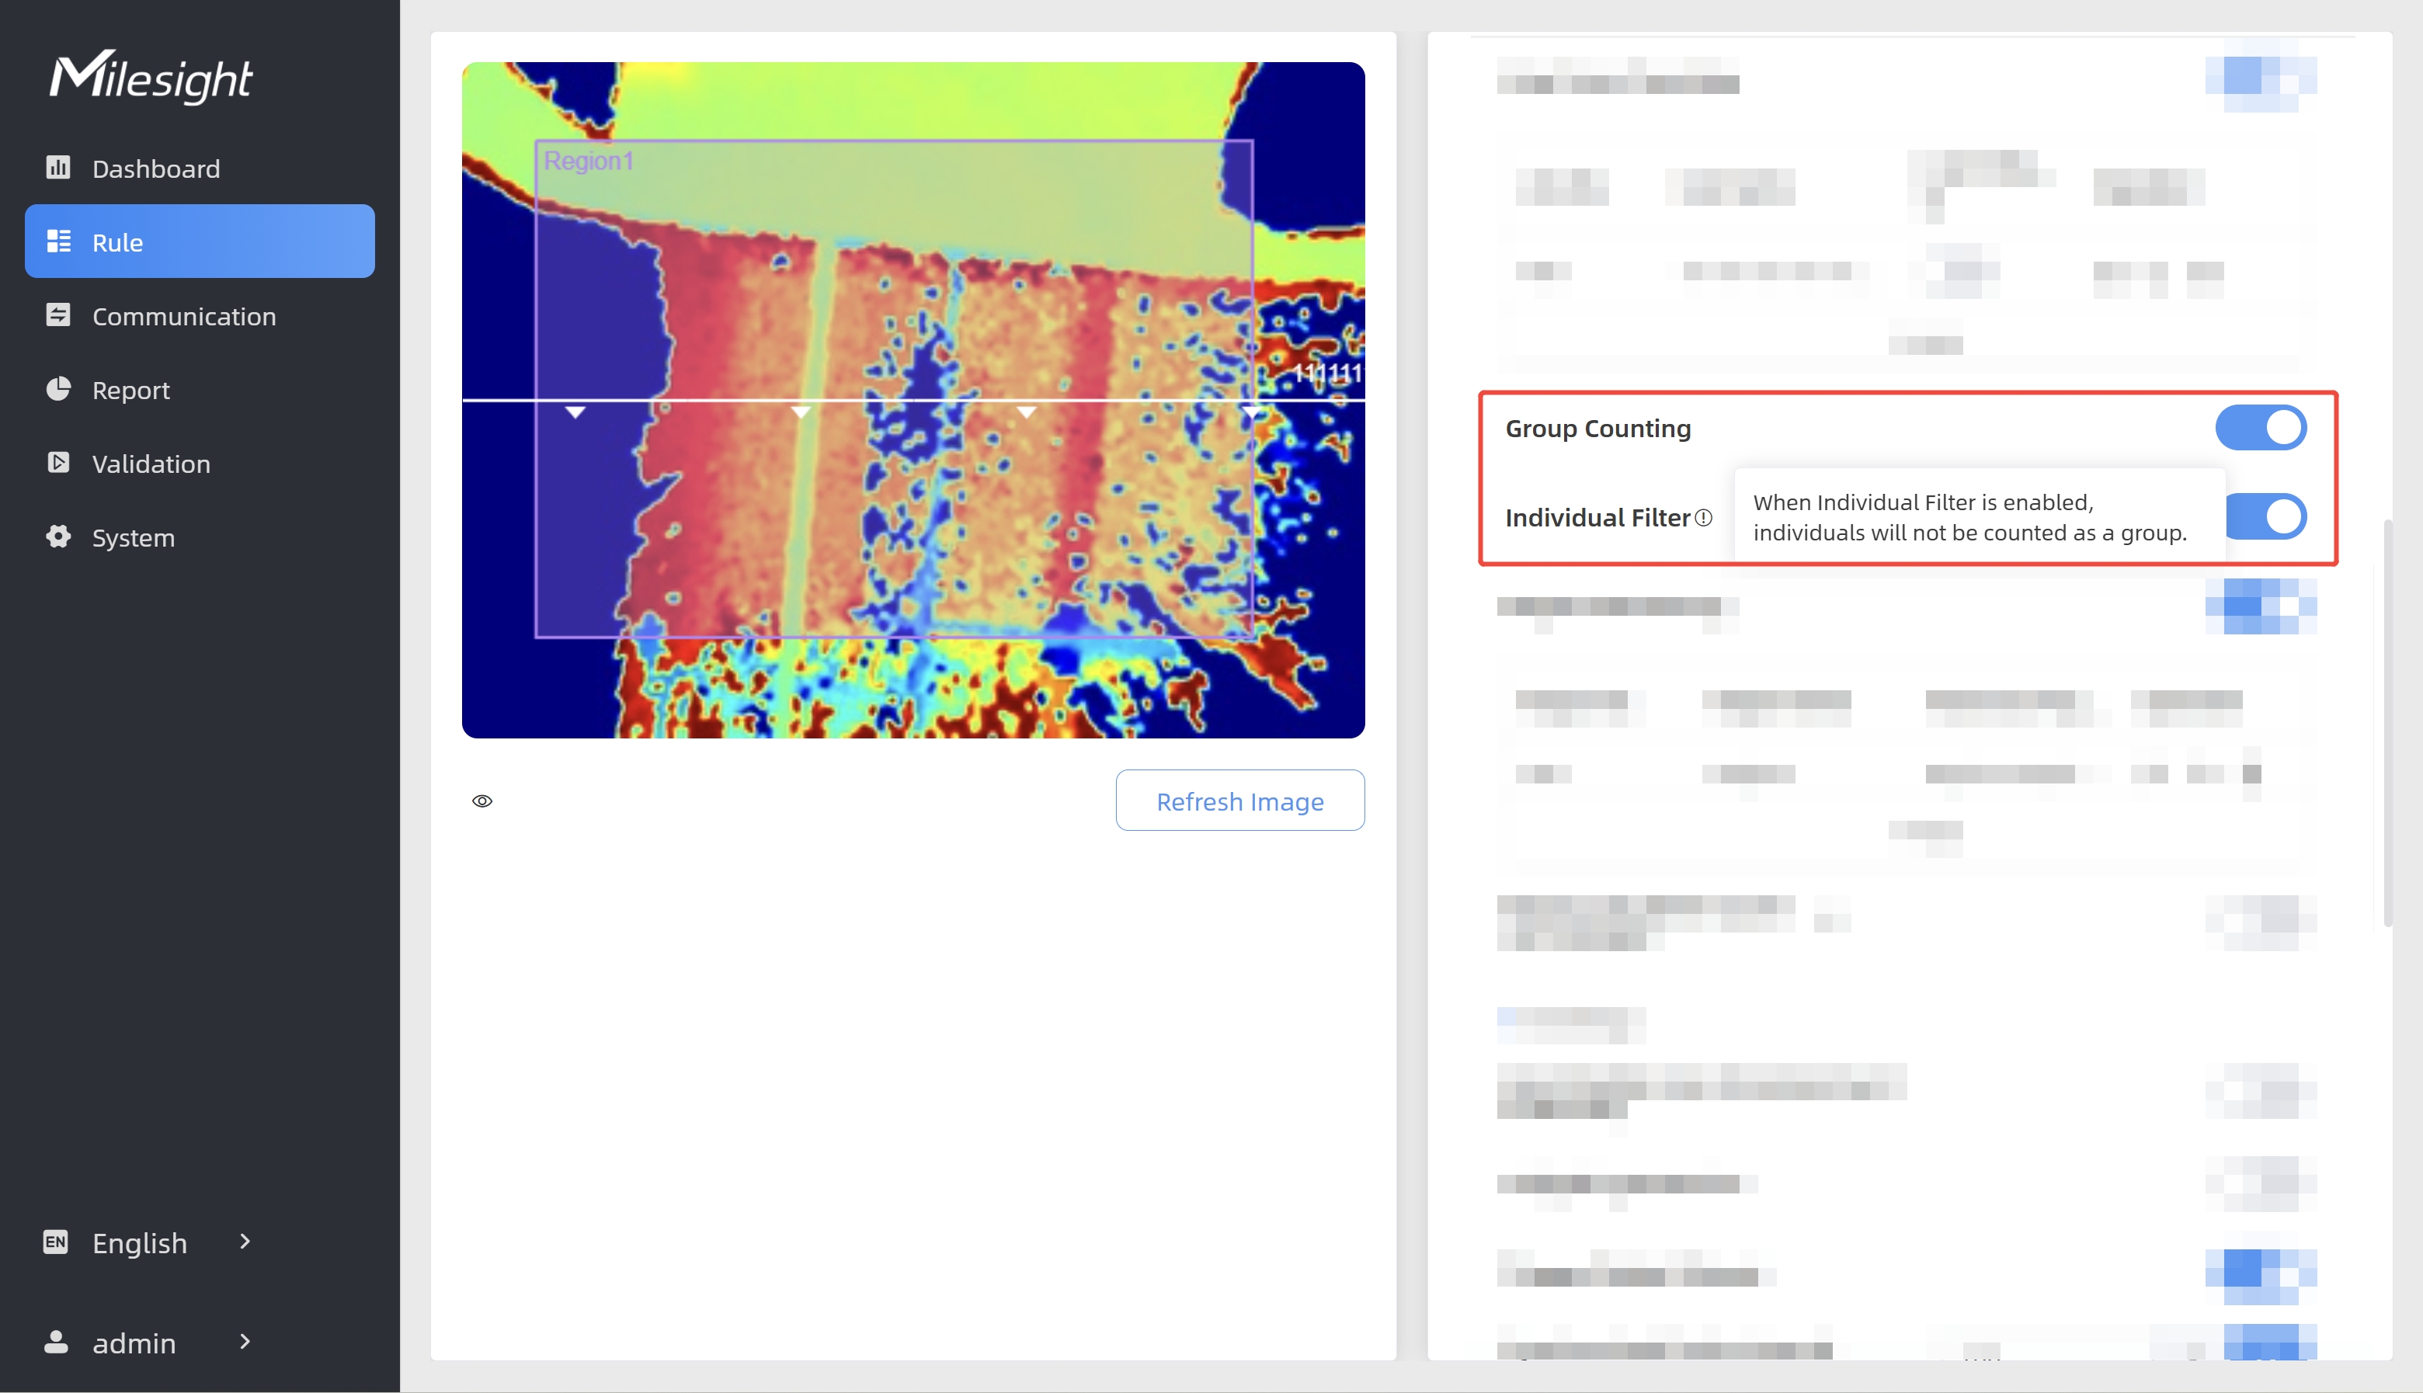Click the Individual Filter info icon
The image size is (2423, 1393).
tap(1704, 518)
